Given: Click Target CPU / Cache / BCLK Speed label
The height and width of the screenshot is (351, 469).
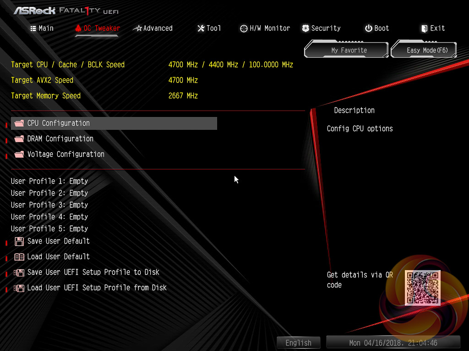Looking at the screenshot, I should tap(68, 65).
